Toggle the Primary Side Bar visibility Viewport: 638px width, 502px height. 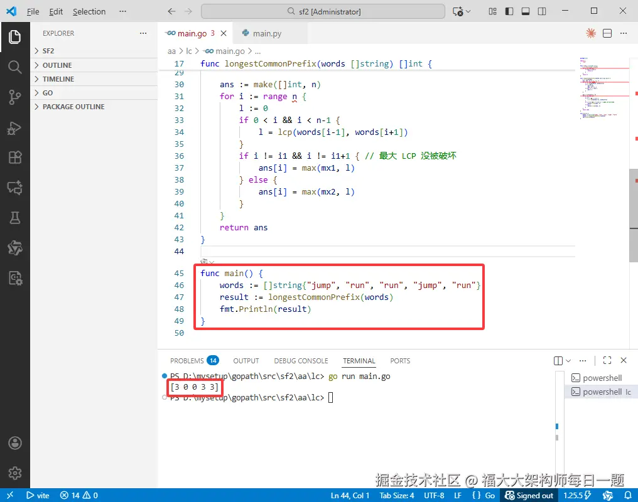[x=509, y=11]
